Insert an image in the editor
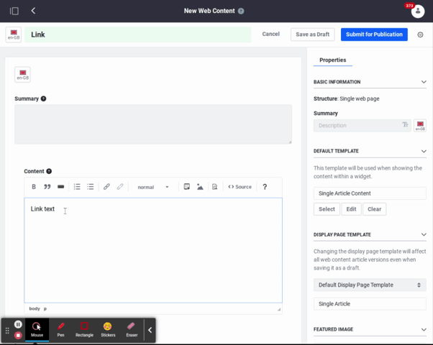 coord(200,187)
